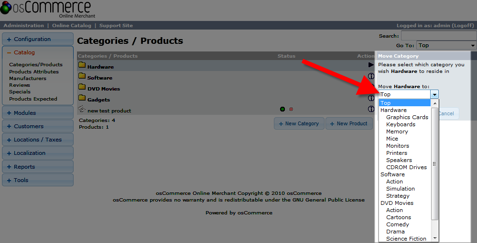Expand the Customers sidebar section
The height and width of the screenshot is (243, 477).
point(37,126)
